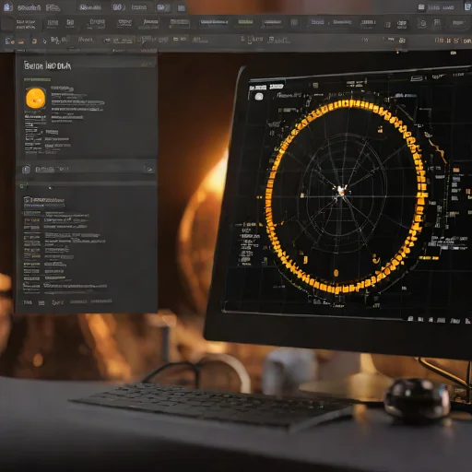This screenshot has width=472, height=472.
Task: Click the orange circular thumbnail in the left panel
Action: (x=36, y=98)
